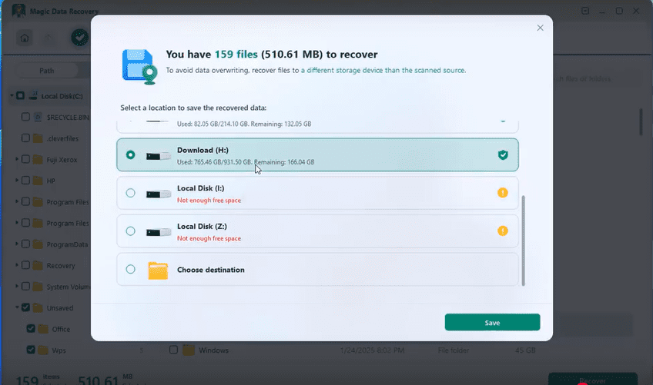Collapse the Unsaved folder
This screenshot has height=385, width=653.
pos(17,307)
